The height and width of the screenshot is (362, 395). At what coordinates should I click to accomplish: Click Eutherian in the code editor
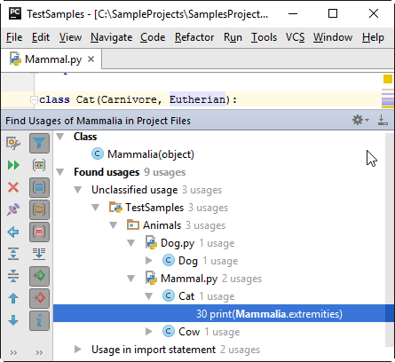point(197,99)
